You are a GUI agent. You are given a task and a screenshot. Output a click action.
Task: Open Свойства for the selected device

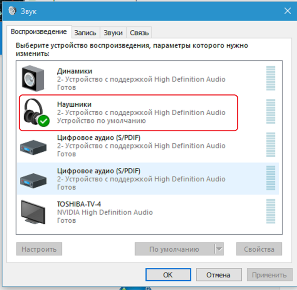(x=259, y=249)
